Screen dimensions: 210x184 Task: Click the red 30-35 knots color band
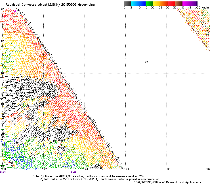tap(171, 3)
